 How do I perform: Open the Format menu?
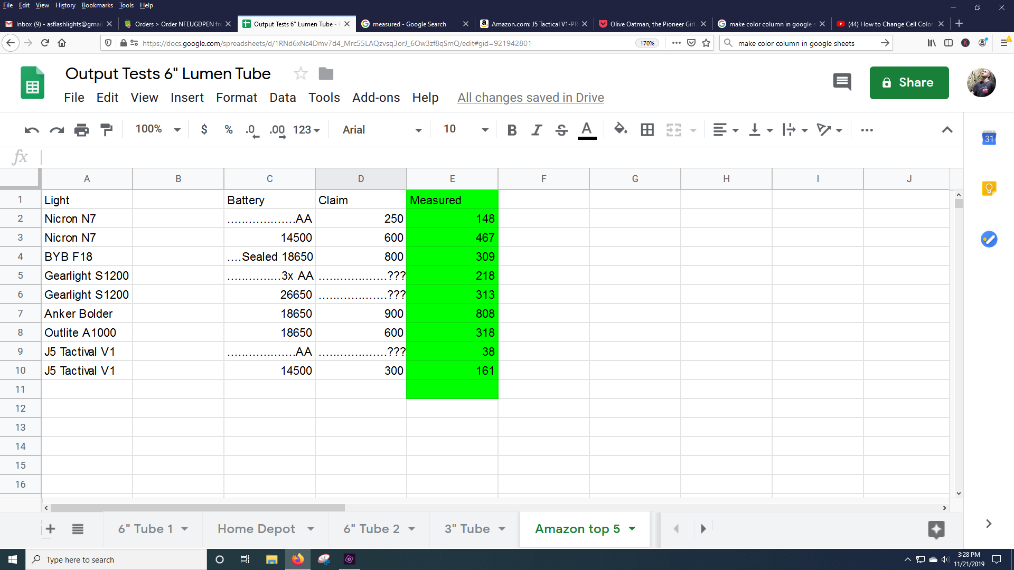(x=236, y=98)
